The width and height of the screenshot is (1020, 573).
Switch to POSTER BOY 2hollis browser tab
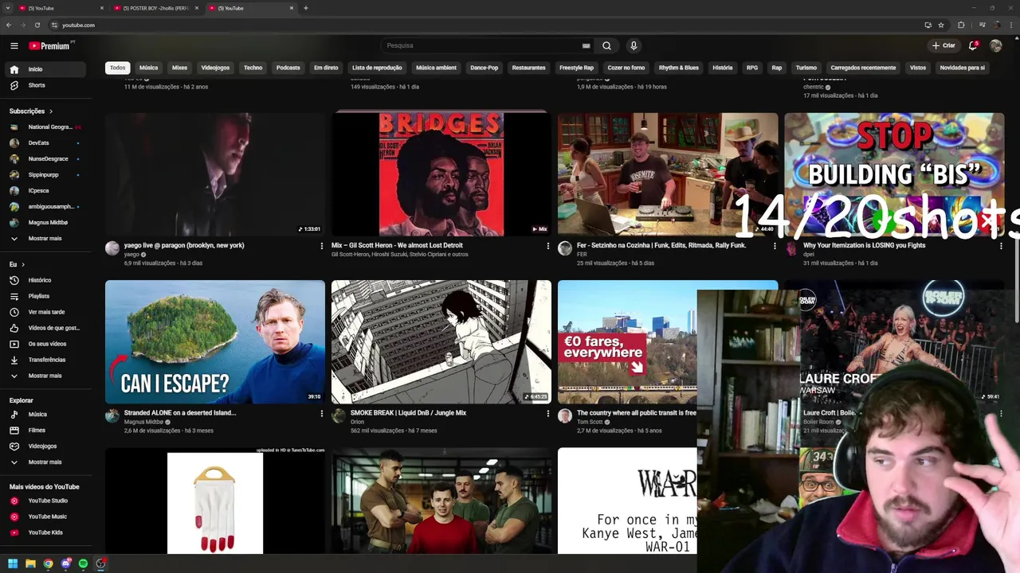156,8
